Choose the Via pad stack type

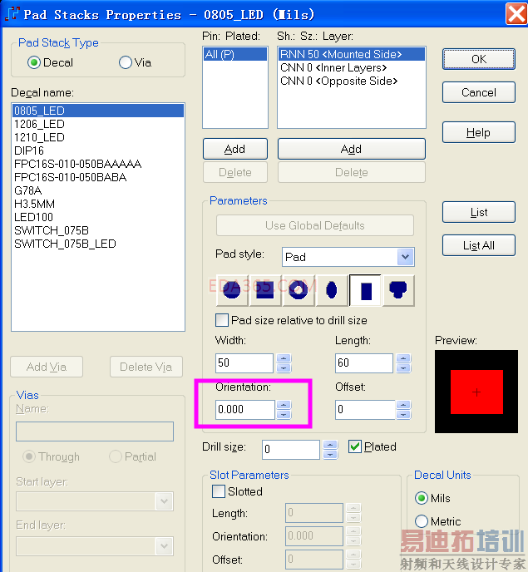click(x=126, y=62)
